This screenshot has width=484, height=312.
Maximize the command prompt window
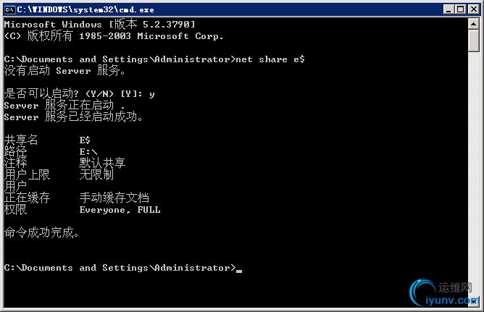click(x=461, y=9)
